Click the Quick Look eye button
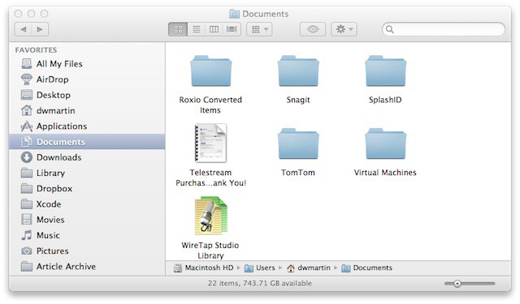The image size is (520, 304). pos(313,29)
